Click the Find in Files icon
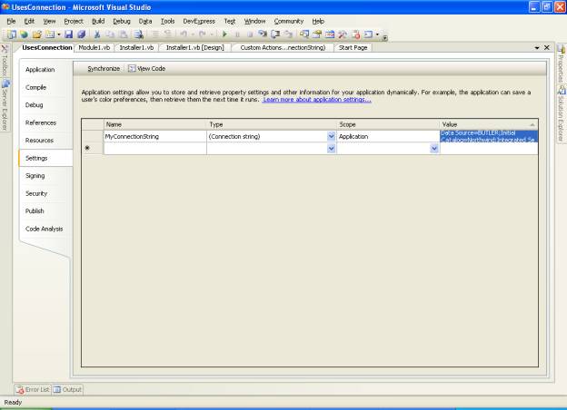567x410 pixels. click(138, 34)
